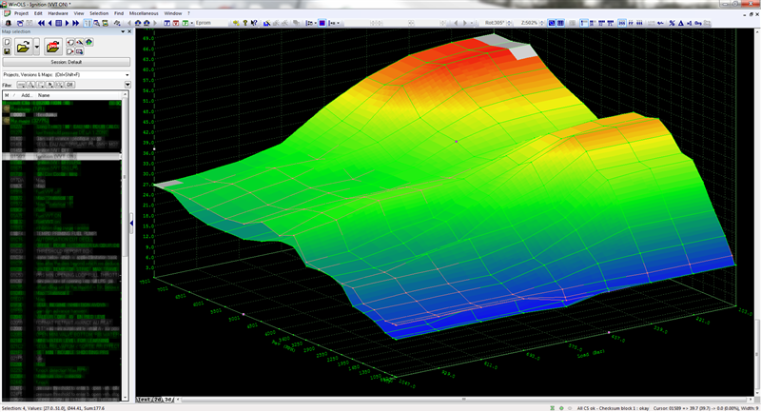This screenshot has width=761, height=412.
Task: Switch to the 3d view tab
Action: pos(169,400)
